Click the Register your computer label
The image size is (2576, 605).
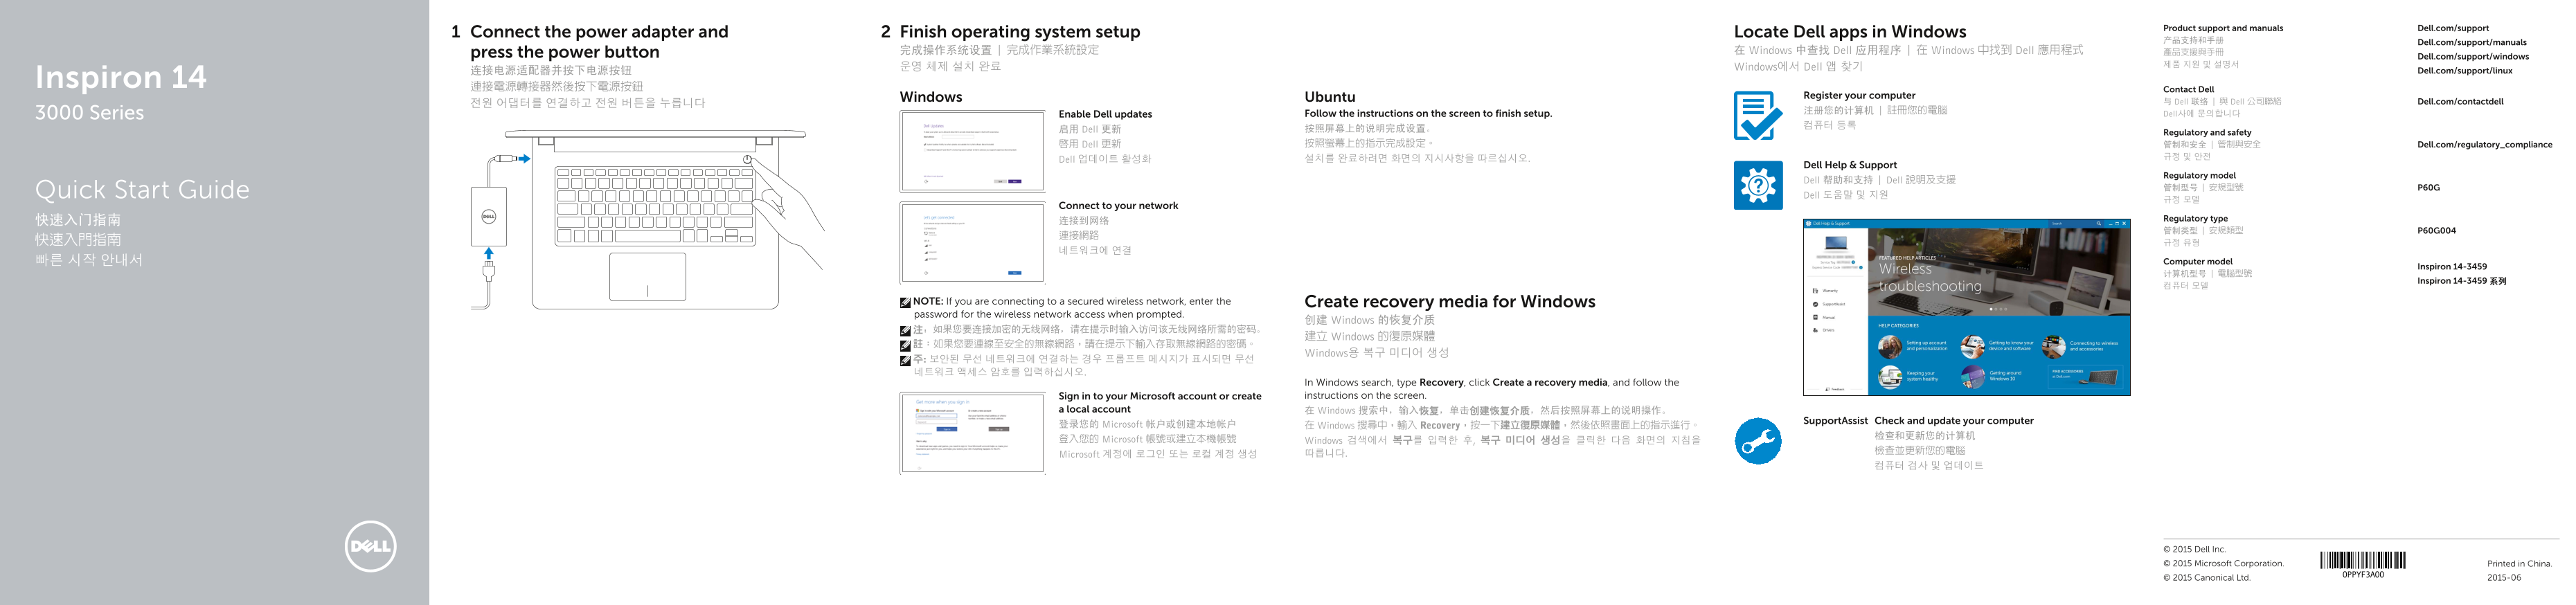(x=1859, y=96)
